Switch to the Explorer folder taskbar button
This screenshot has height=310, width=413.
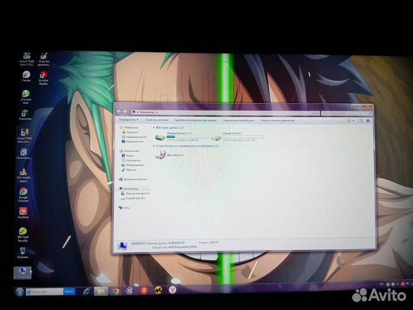(x=101, y=291)
